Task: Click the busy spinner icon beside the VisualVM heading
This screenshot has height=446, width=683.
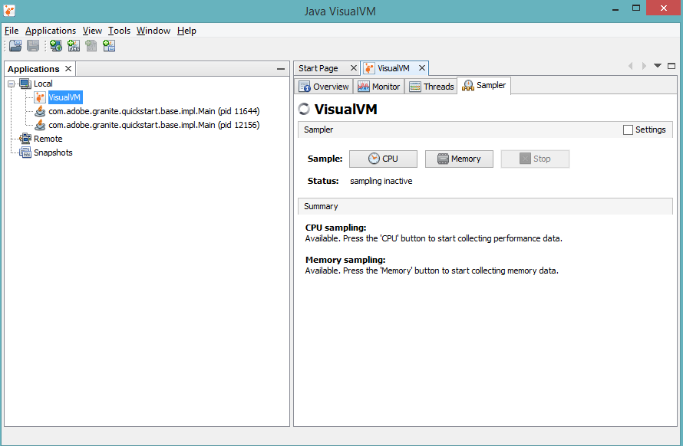Action: coord(304,110)
